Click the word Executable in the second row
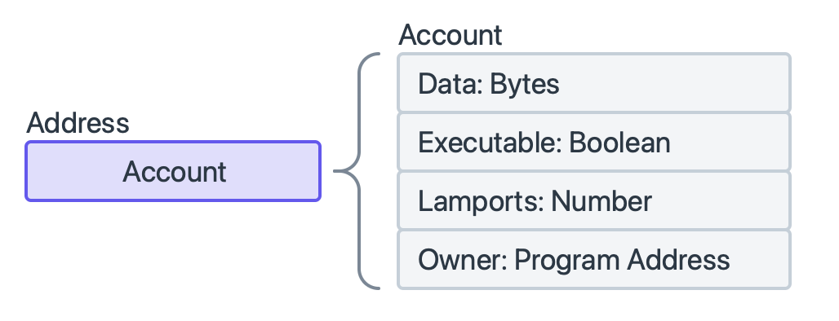This screenshot has height=321, width=839. click(x=487, y=143)
